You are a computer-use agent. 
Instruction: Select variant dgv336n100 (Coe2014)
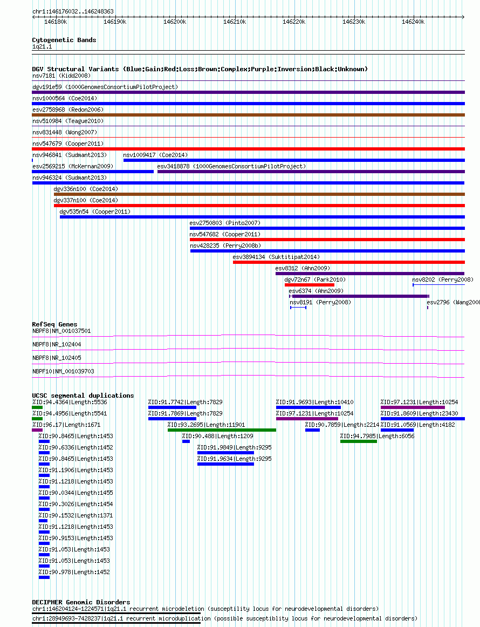(x=86, y=189)
